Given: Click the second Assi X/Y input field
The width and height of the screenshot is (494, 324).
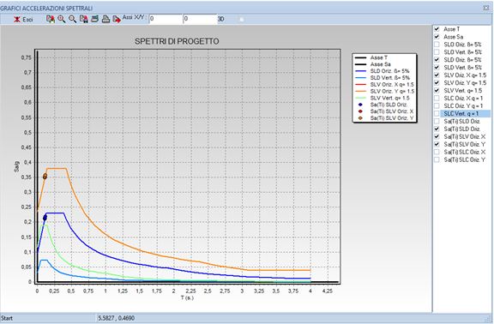Looking at the screenshot, I should 200,19.
